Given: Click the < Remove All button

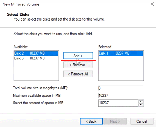Looking at the screenshot, I should point(78,74).
